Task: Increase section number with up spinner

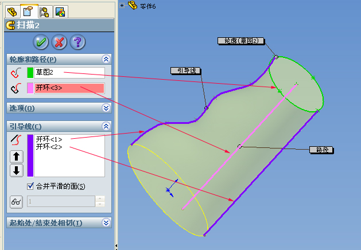Action: (x=100, y=198)
